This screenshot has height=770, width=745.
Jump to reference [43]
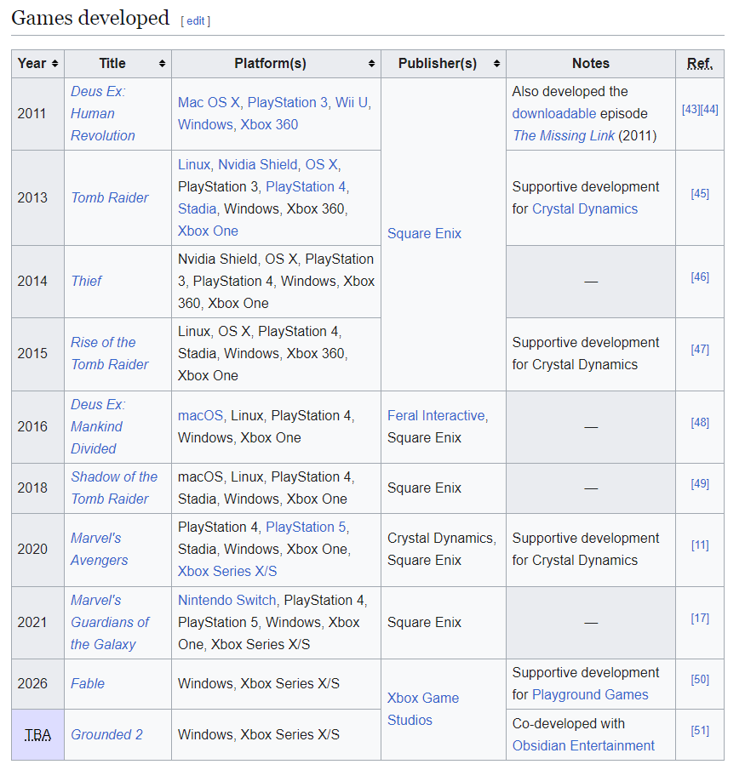(691, 110)
